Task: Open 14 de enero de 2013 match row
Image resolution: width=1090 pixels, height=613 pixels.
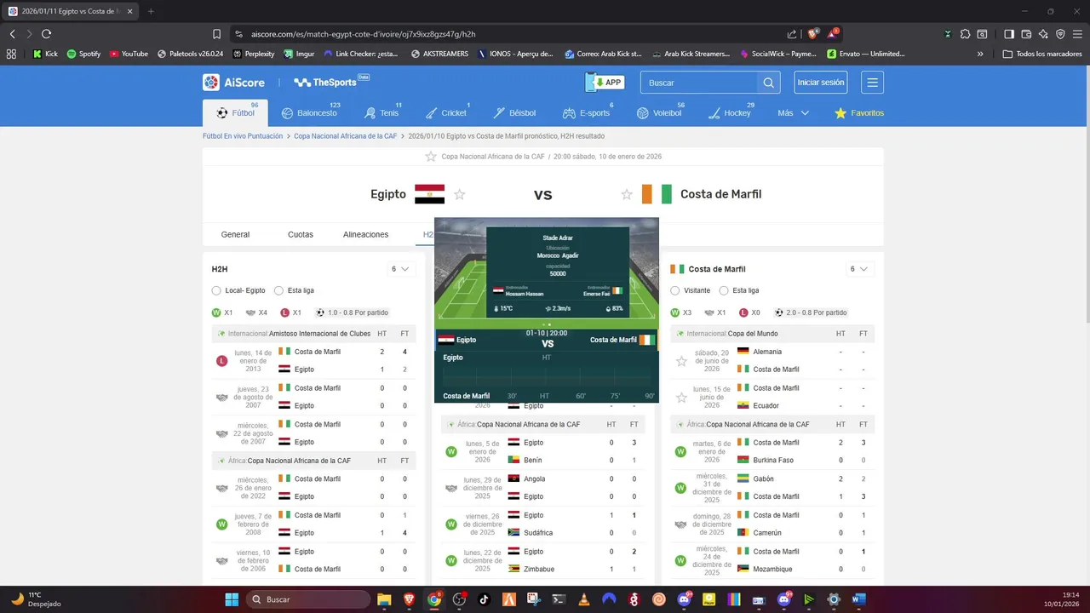Action: [x=313, y=361]
